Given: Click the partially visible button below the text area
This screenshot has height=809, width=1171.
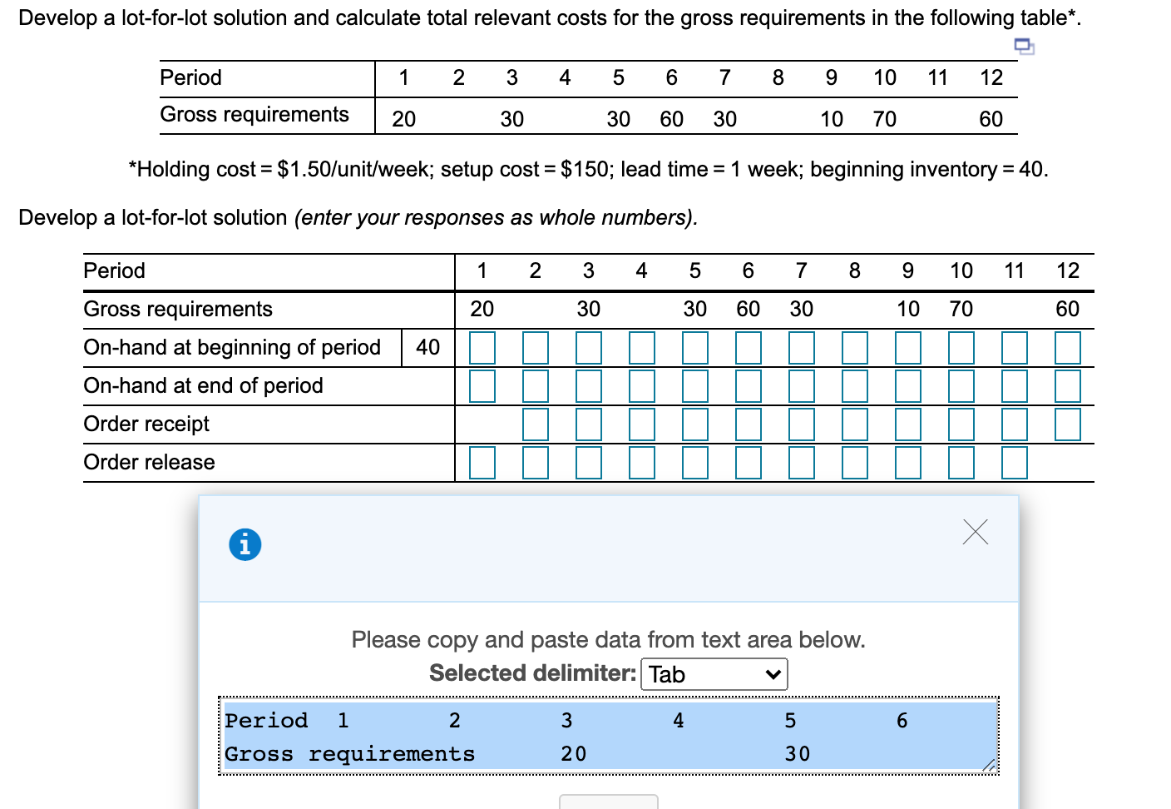Looking at the screenshot, I should (610, 803).
